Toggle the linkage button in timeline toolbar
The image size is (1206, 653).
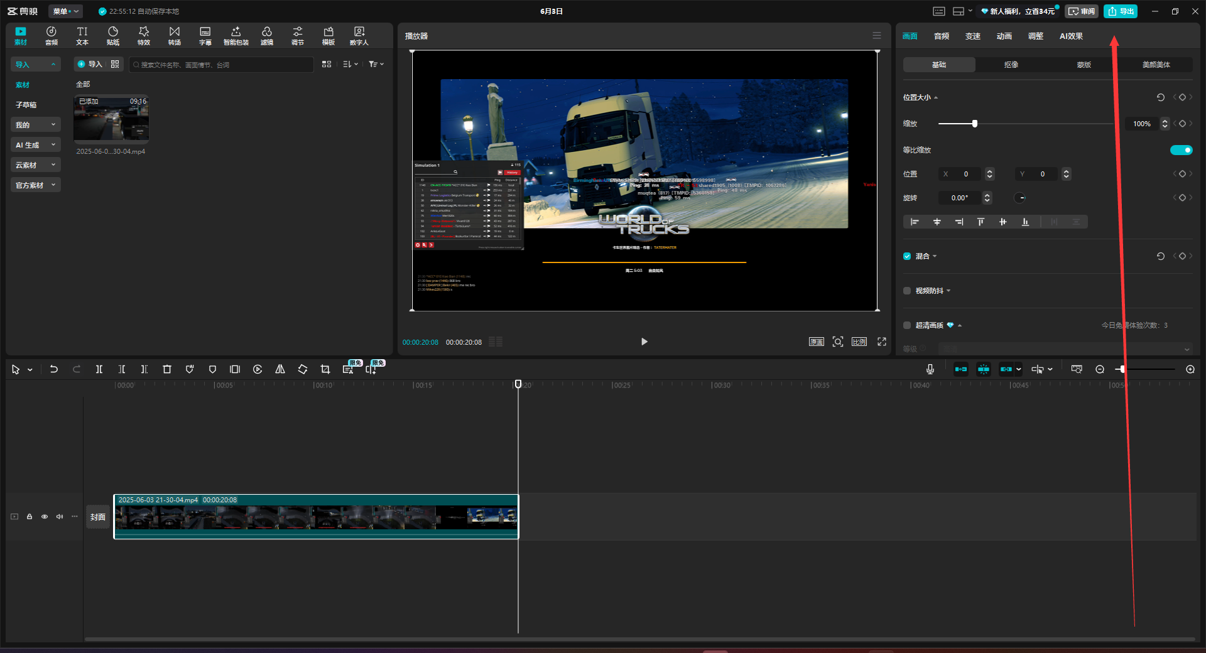coord(1006,369)
